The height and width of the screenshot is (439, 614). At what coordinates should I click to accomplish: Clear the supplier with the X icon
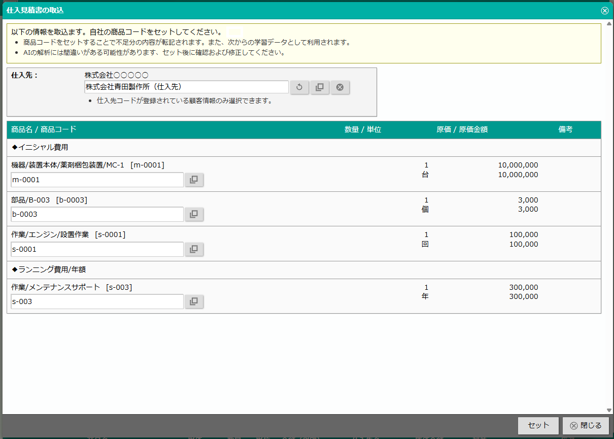point(340,87)
